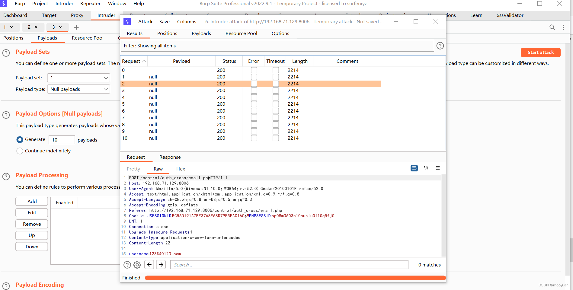This screenshot has height=290, width=573.
Task: Open xssValidator extension tab
Action: point(510,15)
